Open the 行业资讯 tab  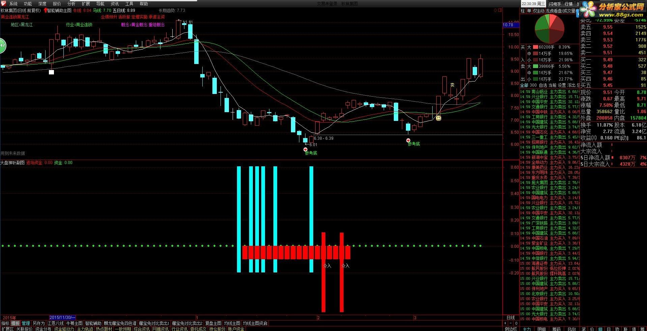click(x=179, y=329)
